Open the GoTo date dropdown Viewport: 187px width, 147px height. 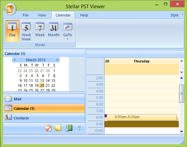pyautogui.click(x=67, y=31)
